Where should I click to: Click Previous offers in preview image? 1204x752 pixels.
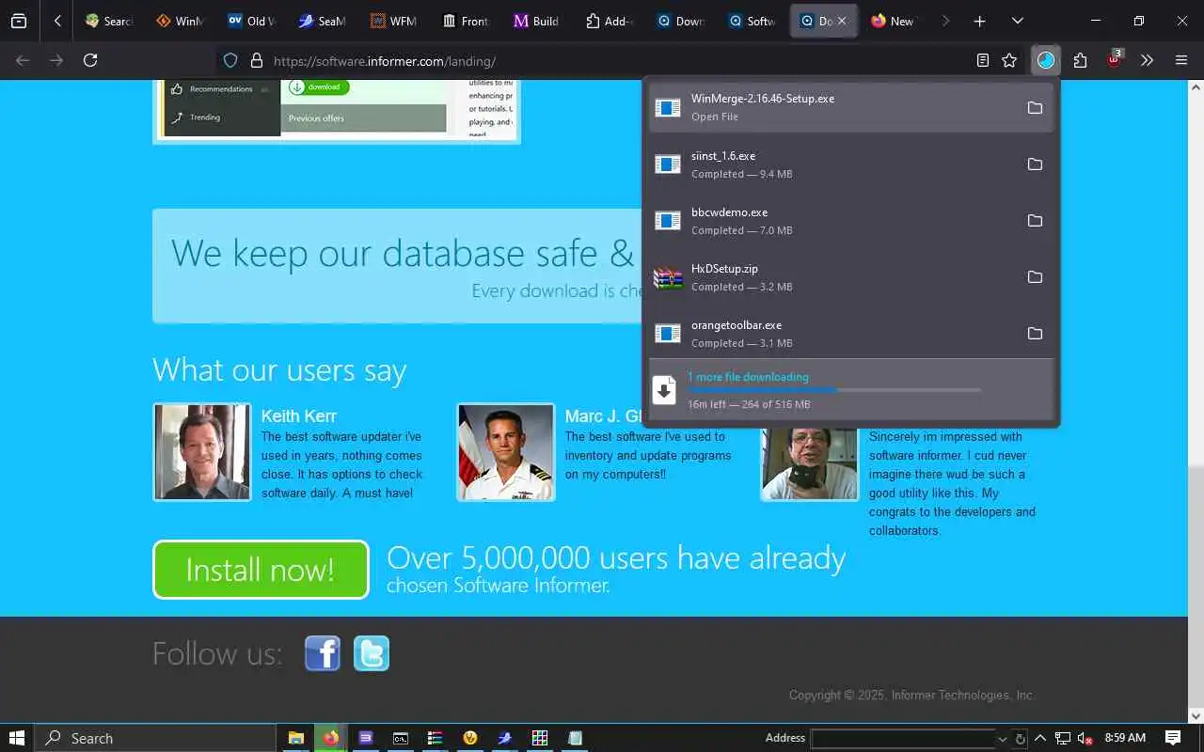click(x=316, y=118)
